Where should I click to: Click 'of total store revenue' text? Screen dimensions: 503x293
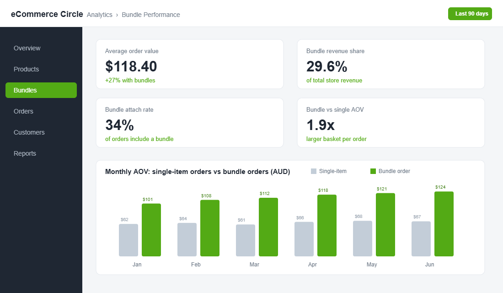coord(334,80)
